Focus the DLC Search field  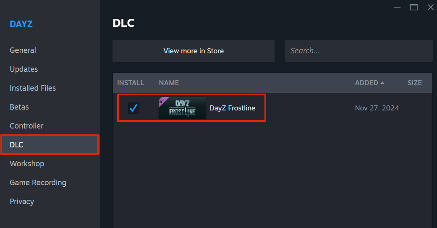tap(358, 51)
